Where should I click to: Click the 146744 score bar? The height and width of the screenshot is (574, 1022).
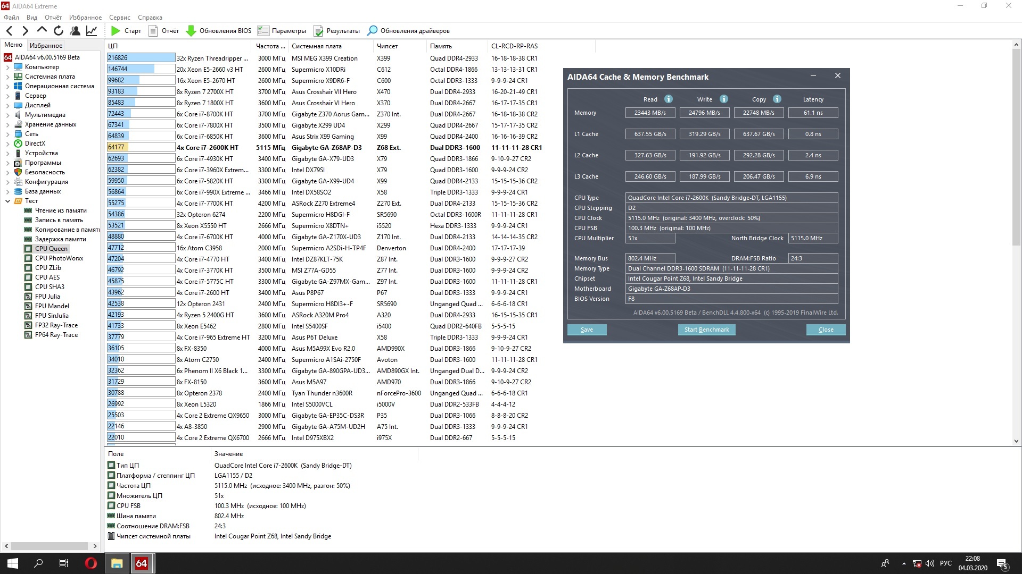(141, 69)
